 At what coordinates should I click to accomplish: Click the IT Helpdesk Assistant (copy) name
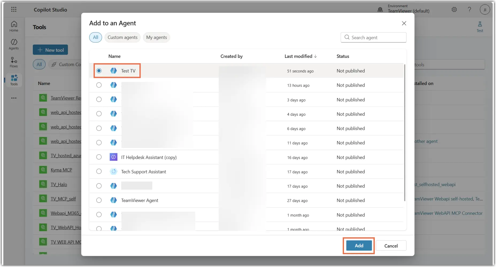pos(149,157)
